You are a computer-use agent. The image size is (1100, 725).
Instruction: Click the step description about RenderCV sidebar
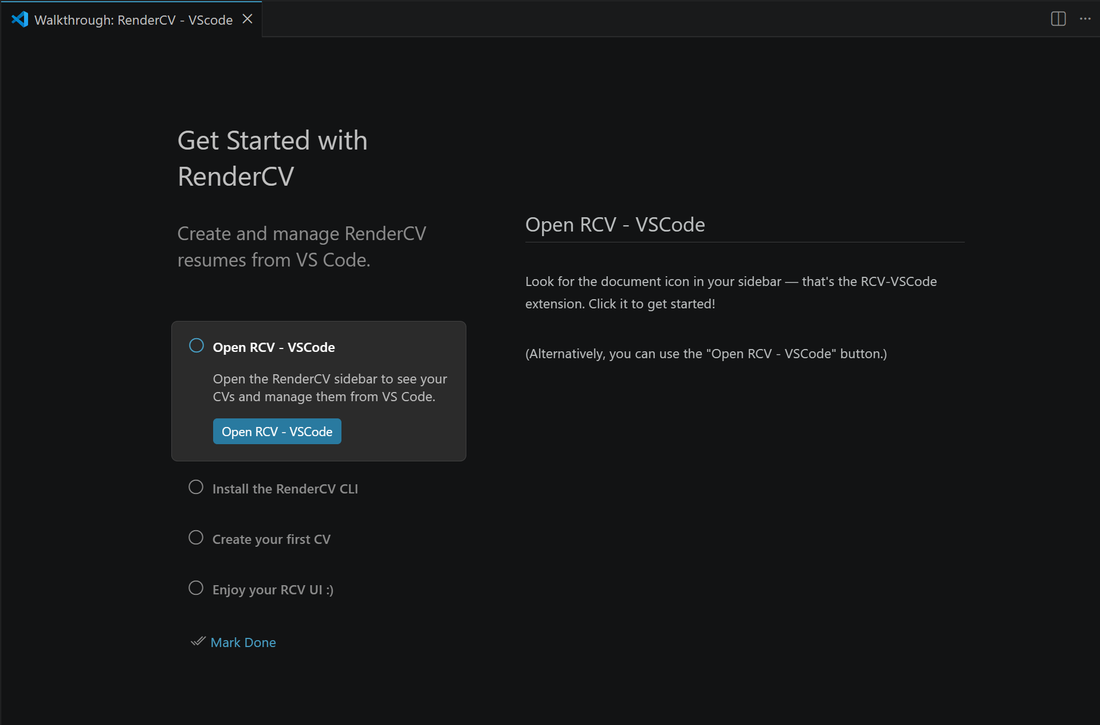tap(330, 388)
